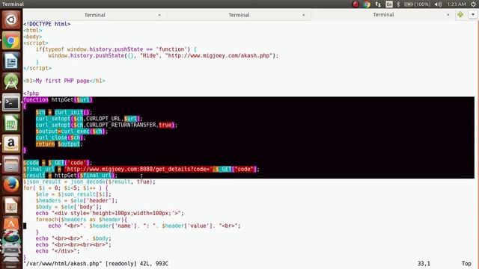Show the 1:23 AM clock calendar
Image resolution: width=479 pixels, height=269 pixels.
coord(457,4)
